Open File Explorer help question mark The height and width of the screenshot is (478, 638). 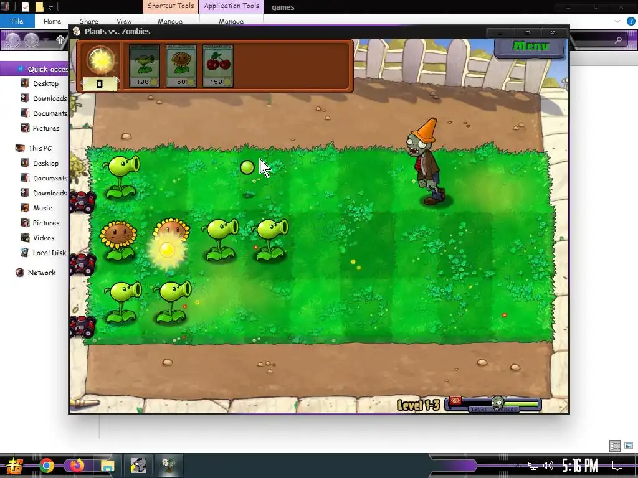[x=631, y=21]
